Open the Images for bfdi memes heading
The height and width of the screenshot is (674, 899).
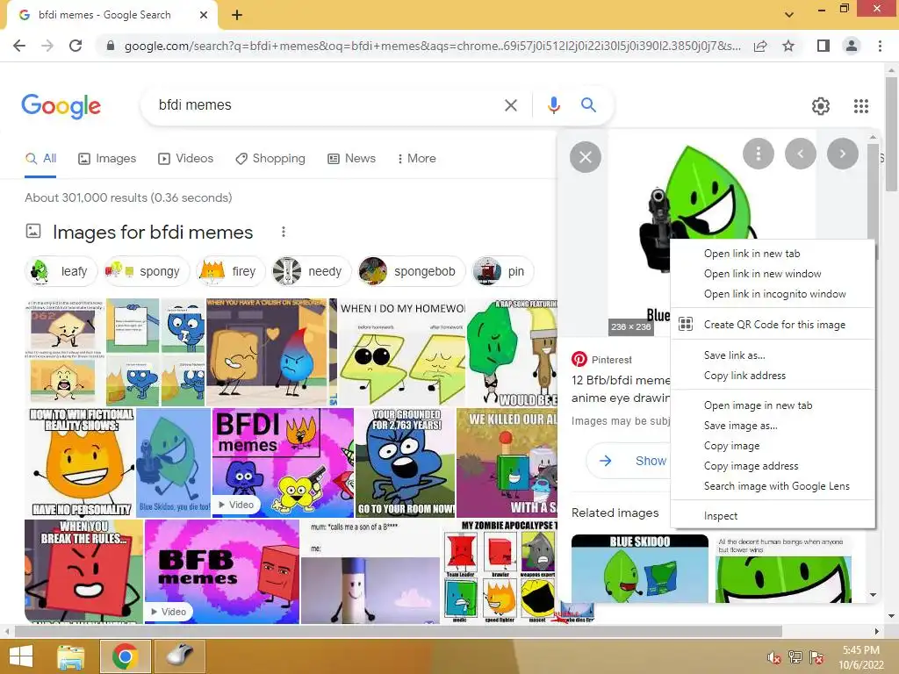pyautogui.click(x=153, y=232)
